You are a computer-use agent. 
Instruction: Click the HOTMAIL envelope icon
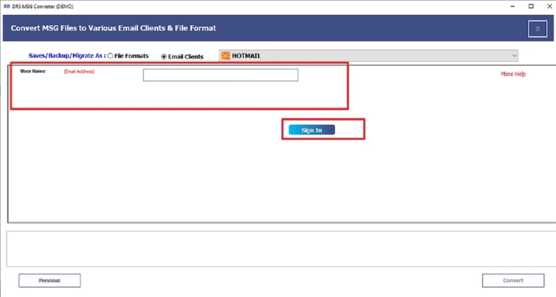tap(225, 55)
